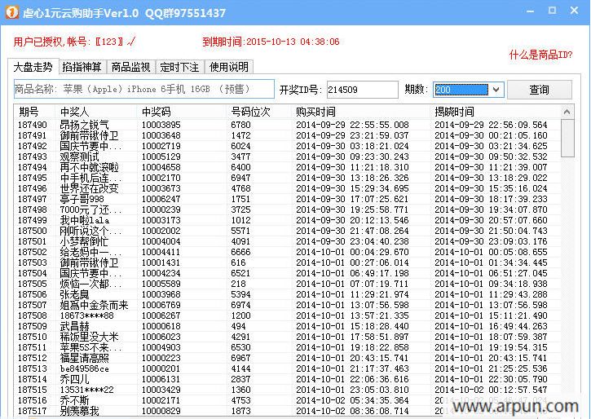Click winner 别羡慕我
Screen dimensions: 591x419
(x=80, y=411)
